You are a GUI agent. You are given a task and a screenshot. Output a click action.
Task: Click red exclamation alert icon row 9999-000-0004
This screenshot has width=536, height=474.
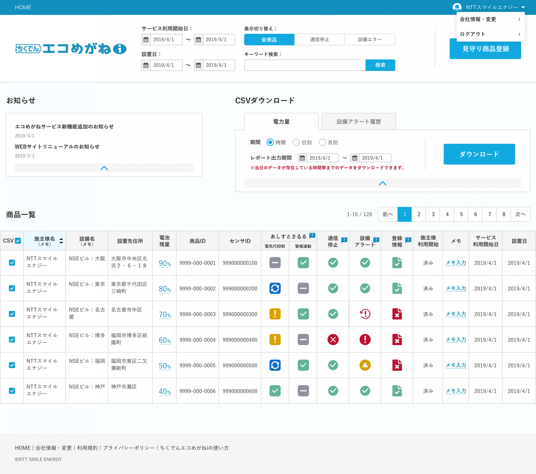click(x=365, y=340)
